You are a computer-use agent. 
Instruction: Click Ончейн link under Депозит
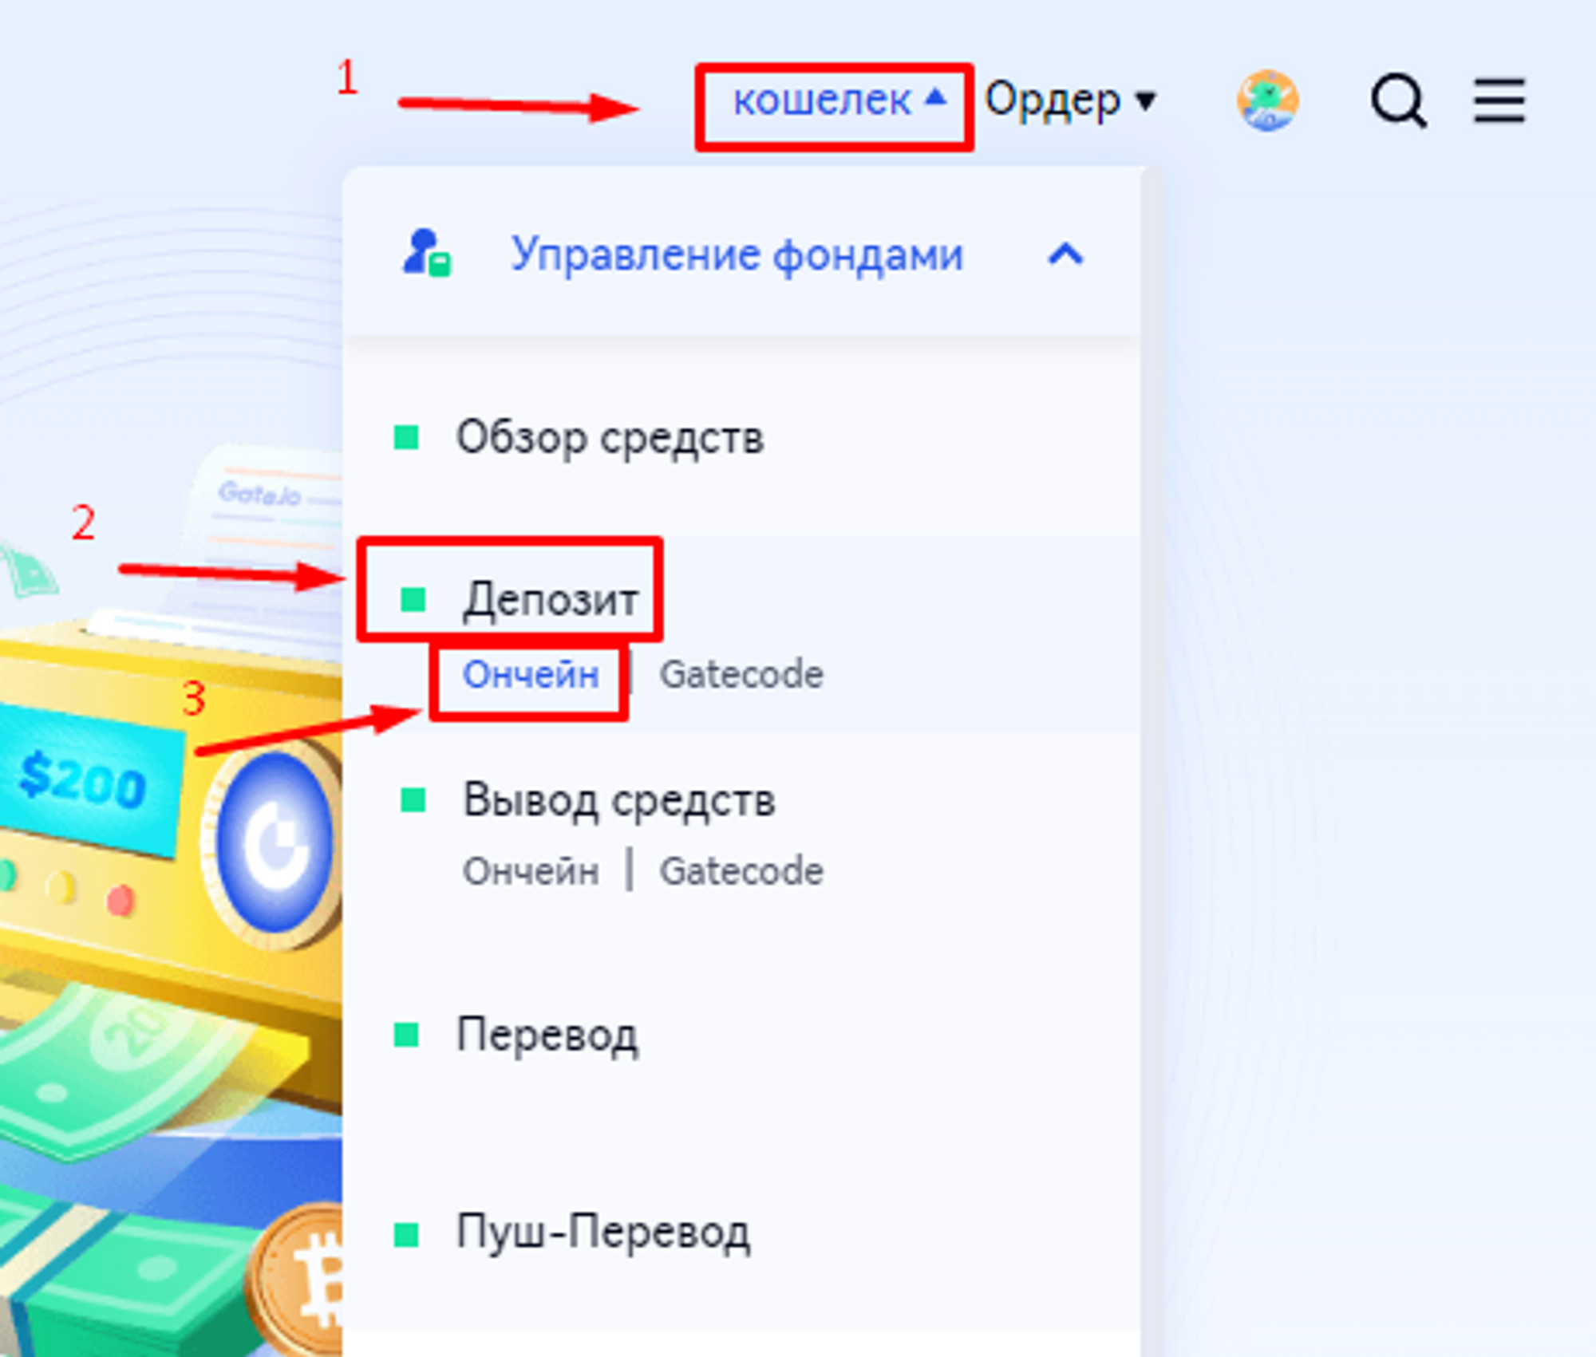point(531,675)
